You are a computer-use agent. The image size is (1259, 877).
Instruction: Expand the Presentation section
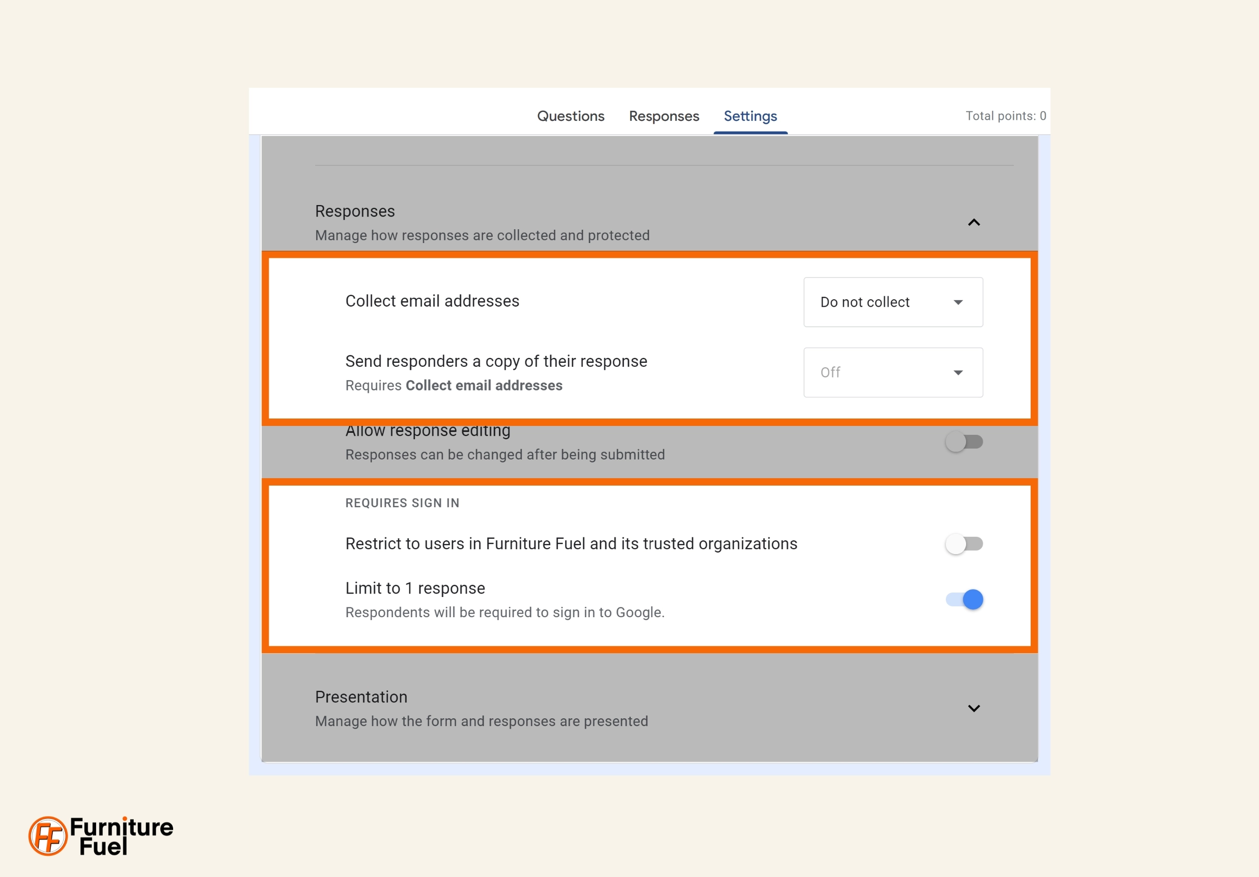click(x=975, y=708)
